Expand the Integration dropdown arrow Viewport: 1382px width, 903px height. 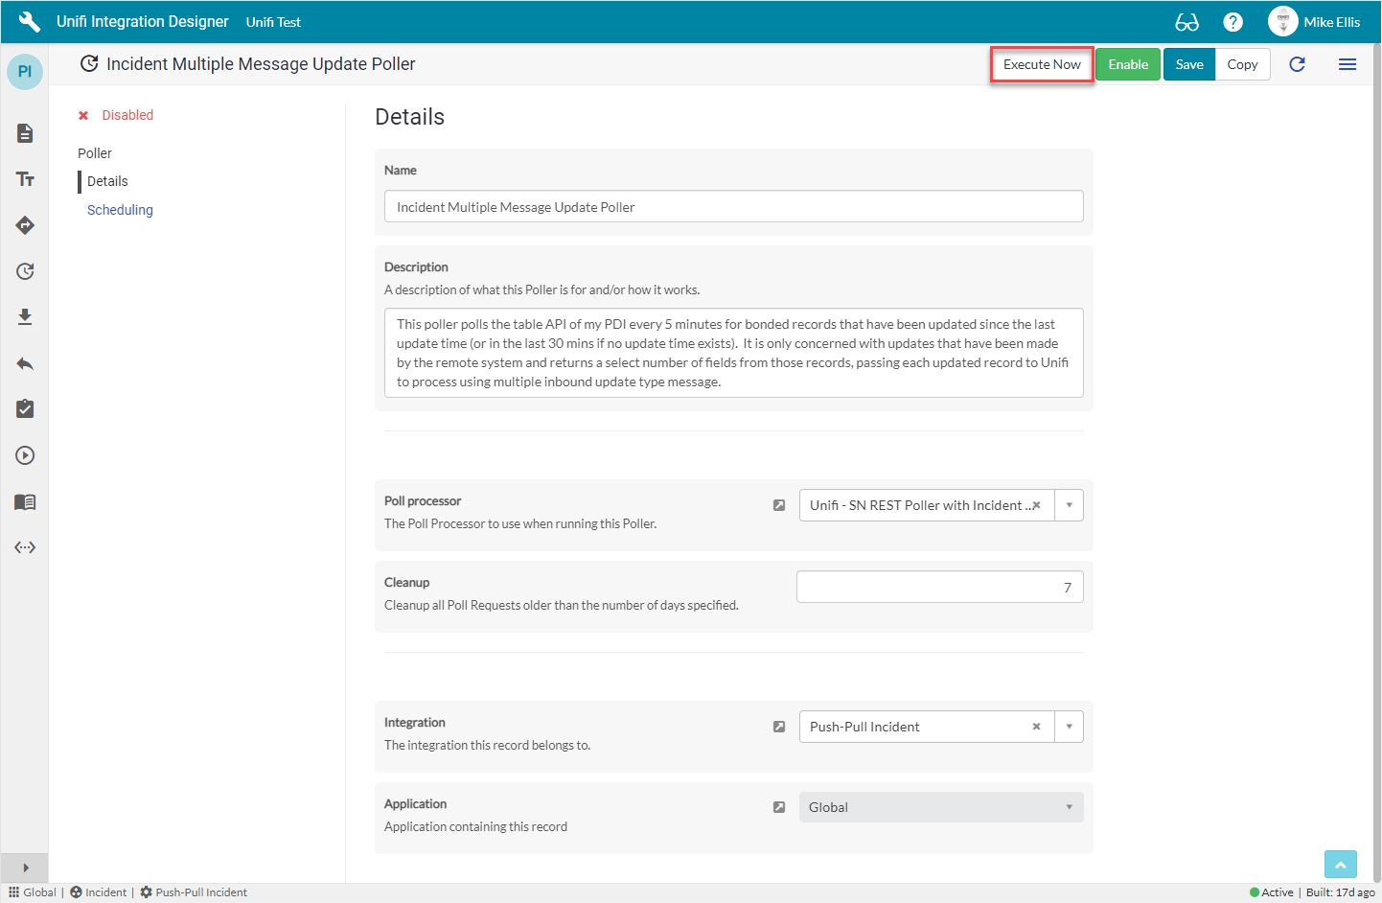[x=1069, y=727]
